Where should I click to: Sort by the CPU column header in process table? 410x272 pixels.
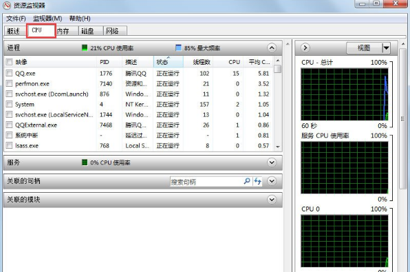228,62
